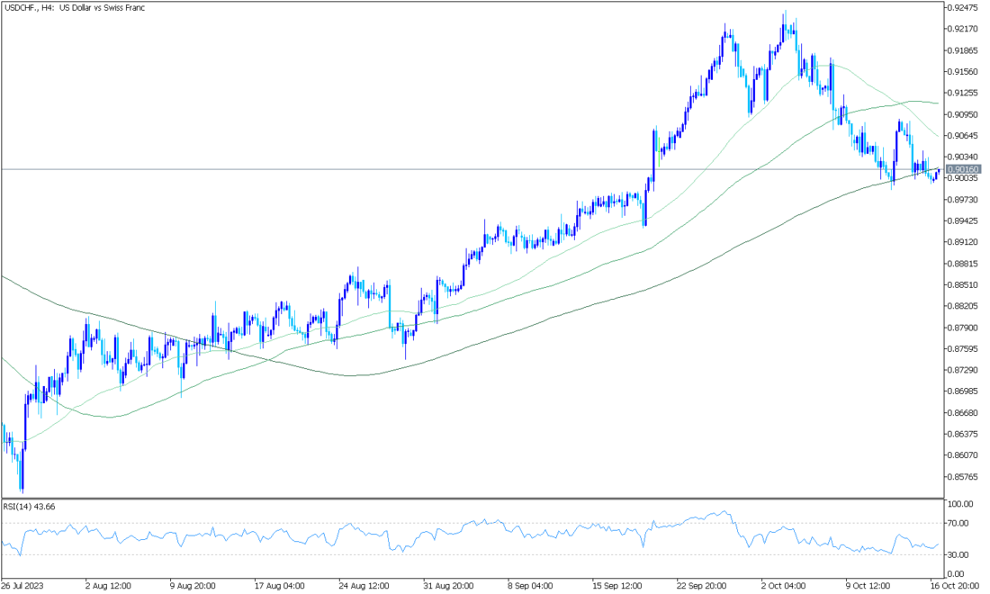This screenshot has height=594, width=990.
Task: Click the USDCHF H4 chart title
Action: (x=75, y=8)
